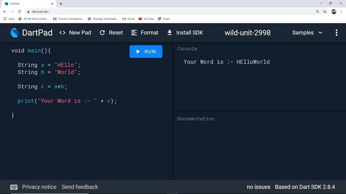Viewport: 346px width, 194px height.
Task: Click the code line String c = a+b
Action: (42, 87)
